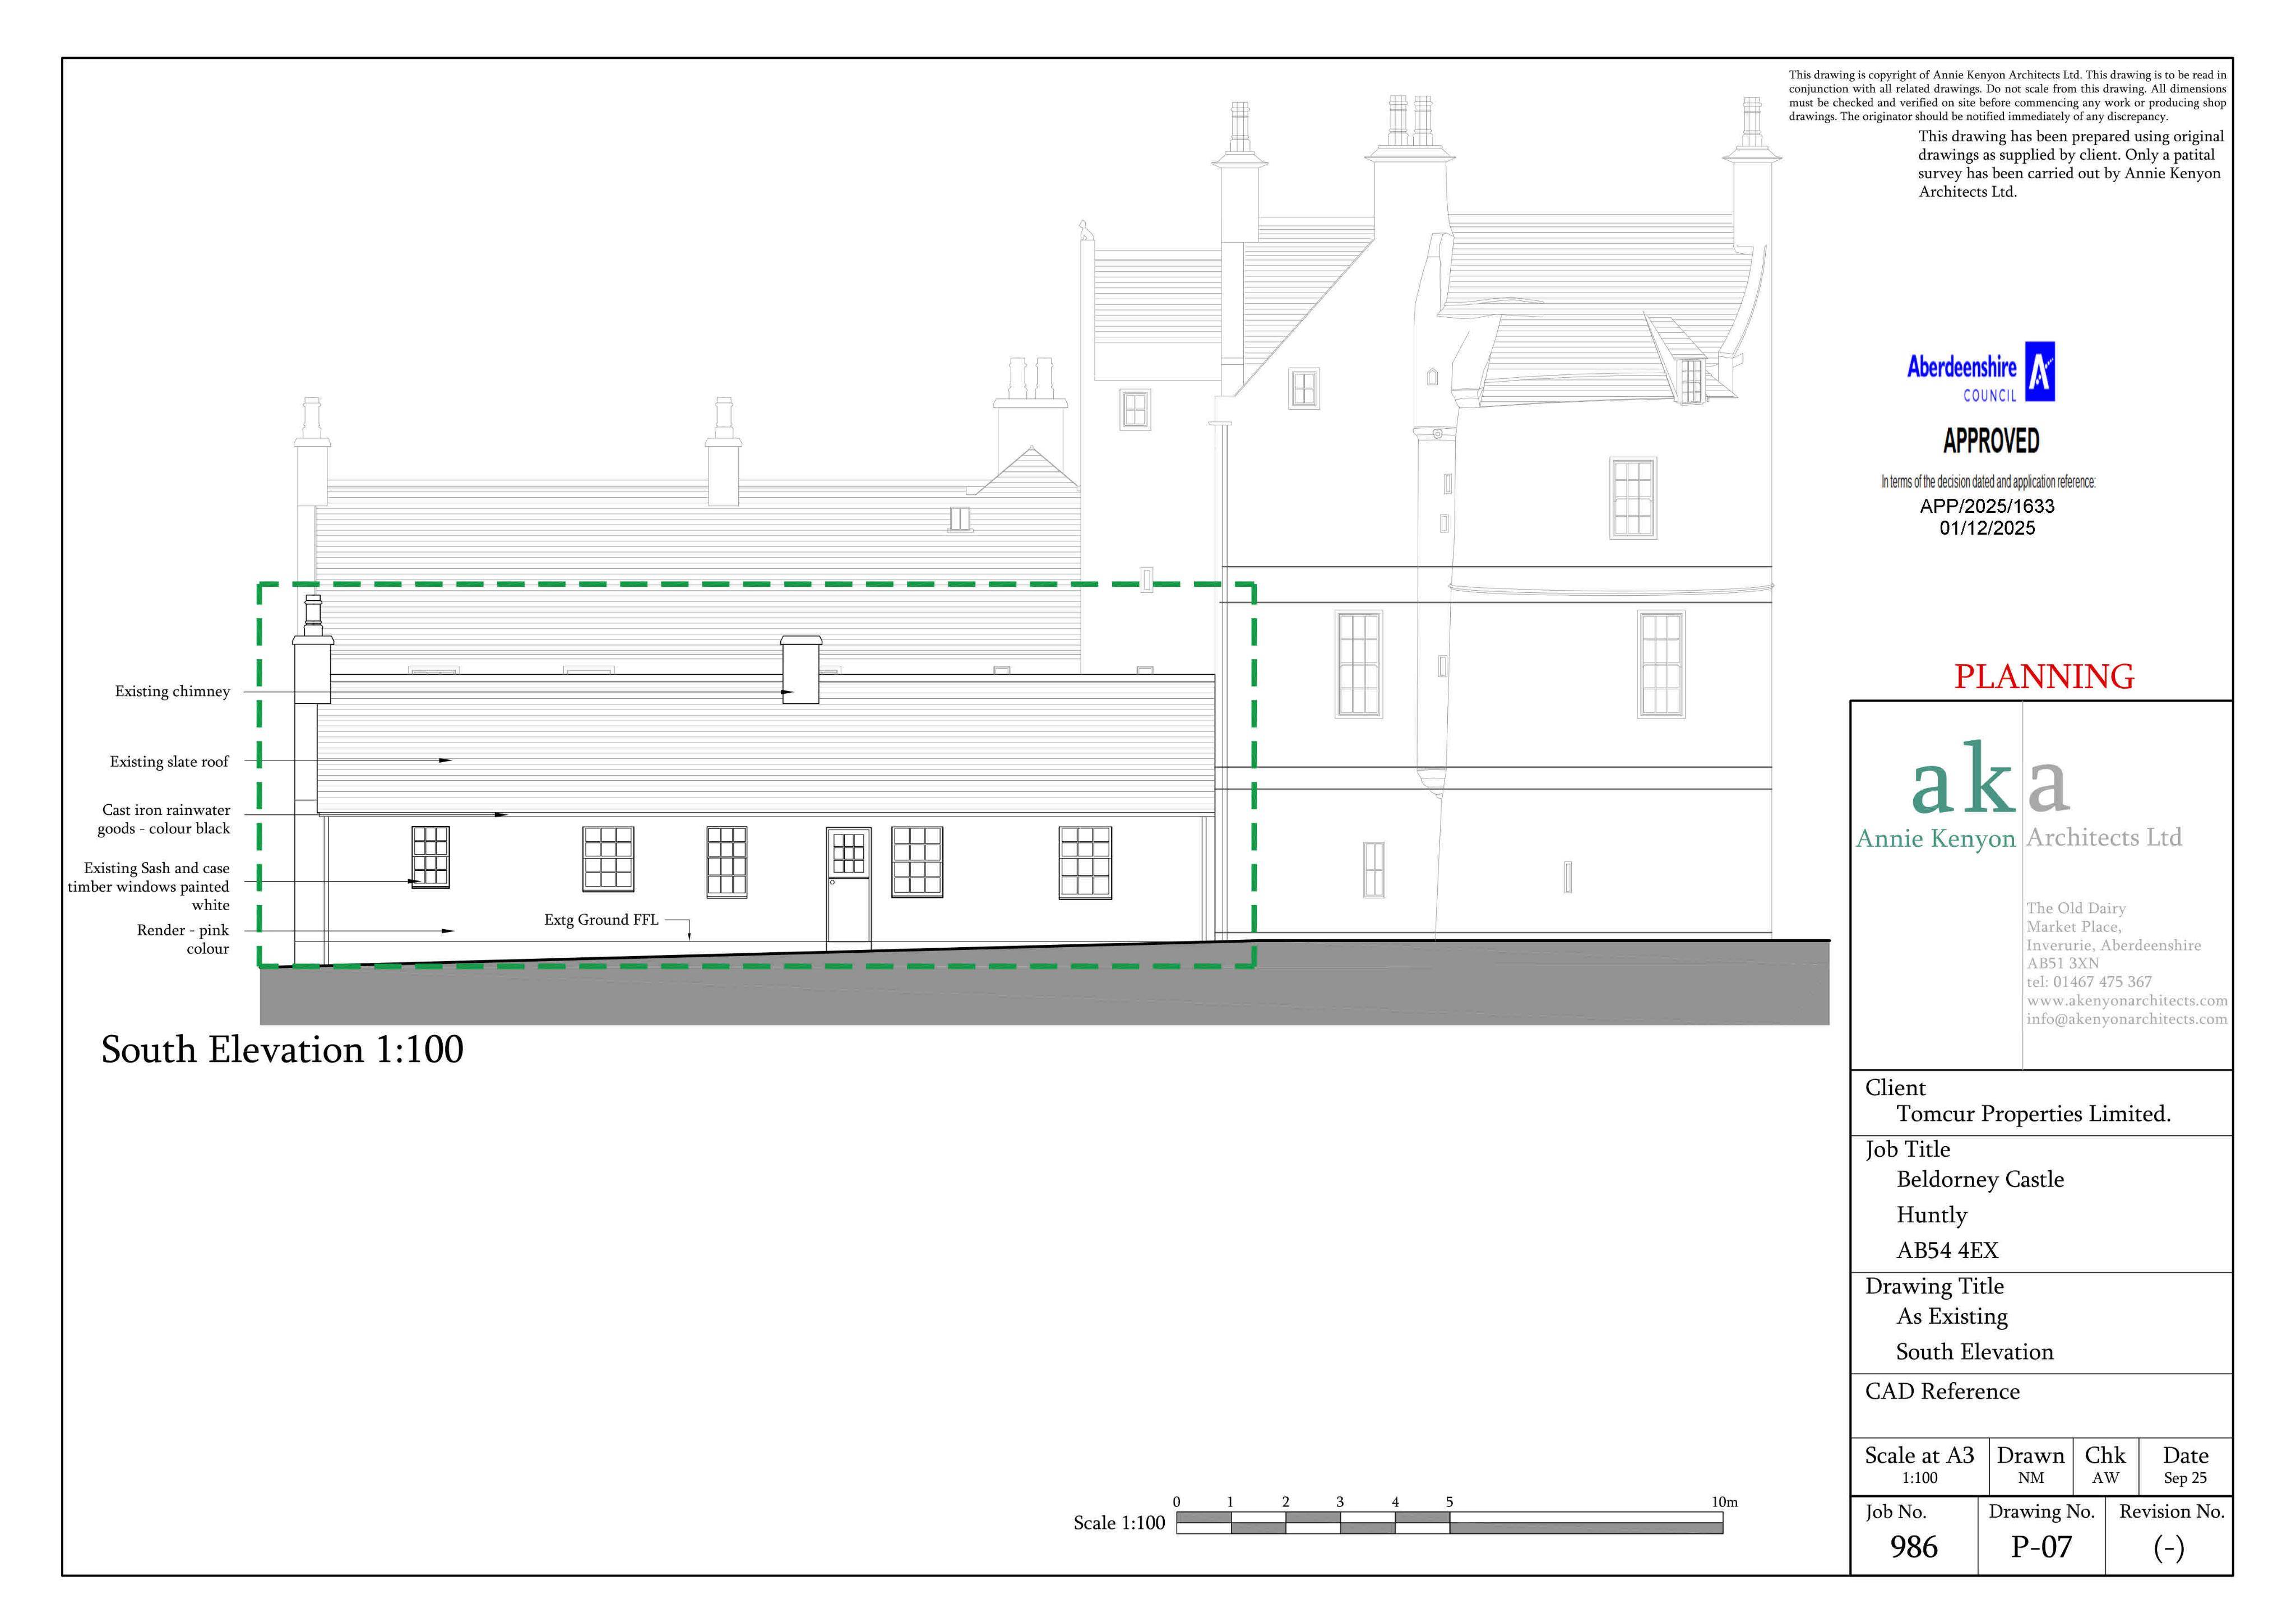Viewport: 2296px width, 1623px height.
Task: Click the 'Scale 1:100' scale bar label
Action: click(1119, 1523)
